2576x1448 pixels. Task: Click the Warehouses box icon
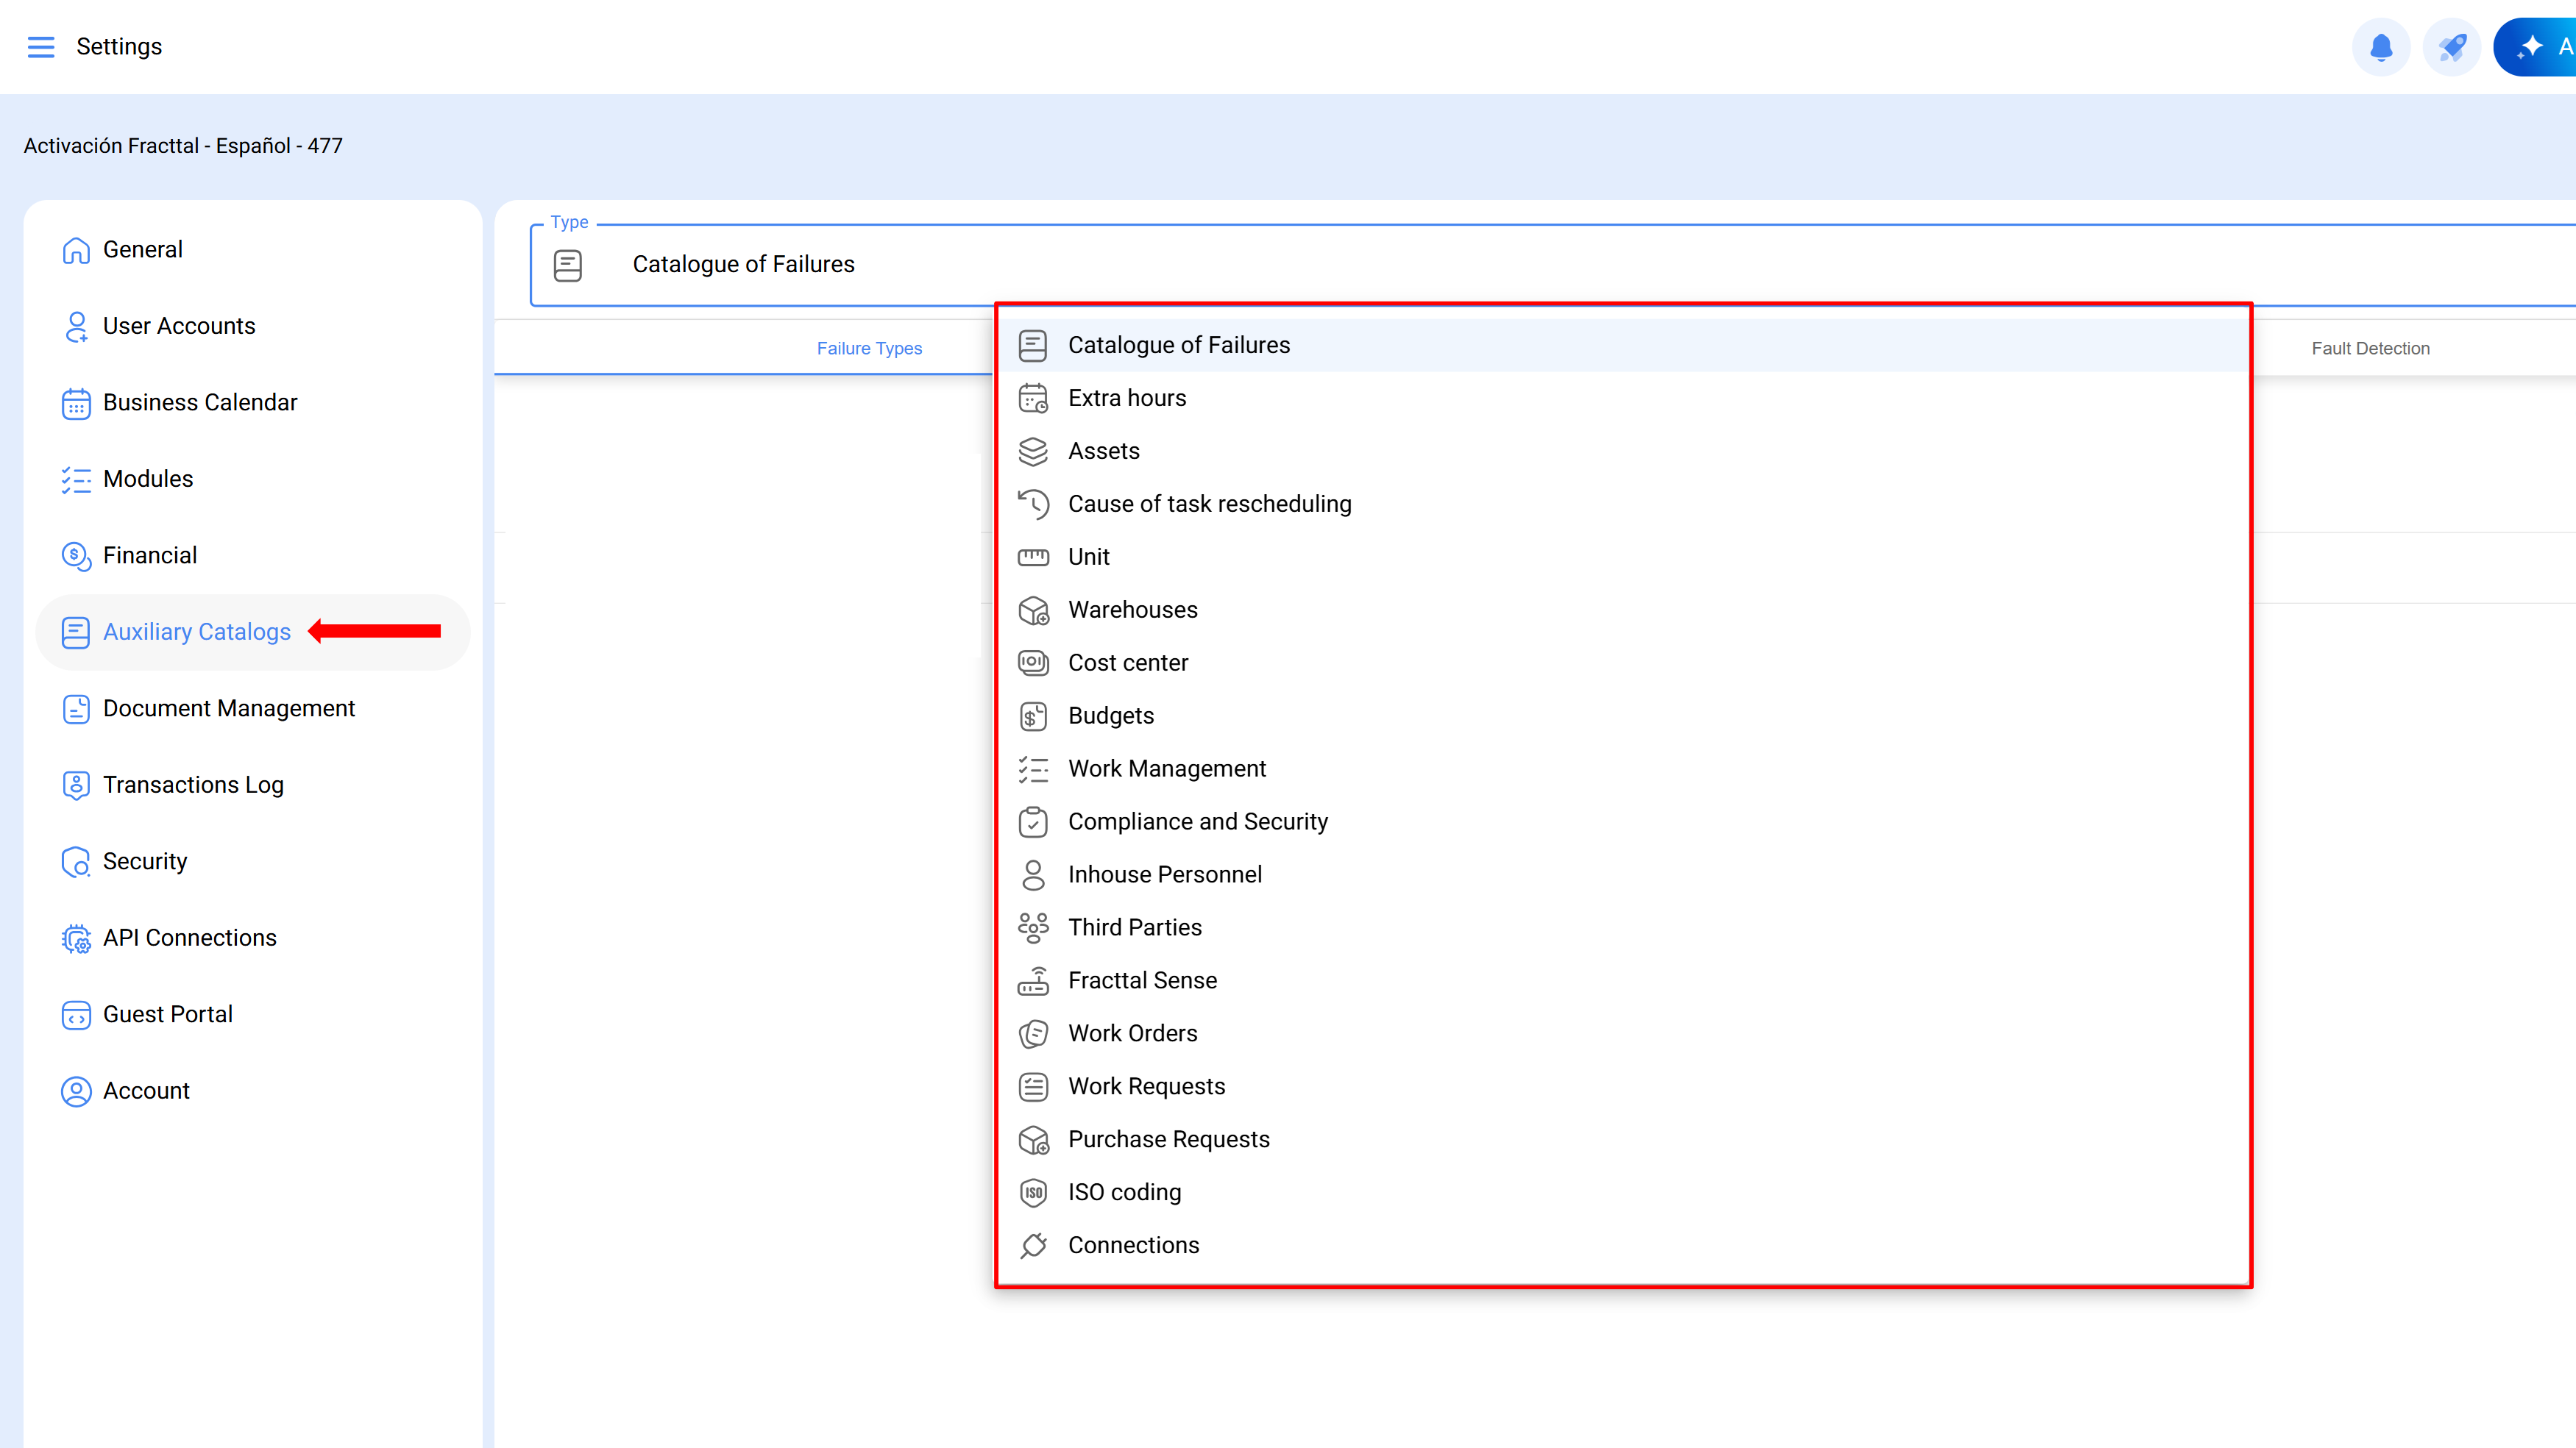click(1033, 610)
